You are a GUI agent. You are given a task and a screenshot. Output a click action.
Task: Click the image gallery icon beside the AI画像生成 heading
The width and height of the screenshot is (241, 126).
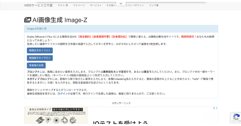pyautogui.click(x=28, y=20)
